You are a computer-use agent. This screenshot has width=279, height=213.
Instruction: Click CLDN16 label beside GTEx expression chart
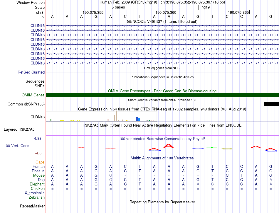click(x=38, y=117)
